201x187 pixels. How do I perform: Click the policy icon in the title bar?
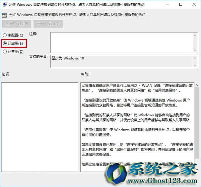coord(5,4)
